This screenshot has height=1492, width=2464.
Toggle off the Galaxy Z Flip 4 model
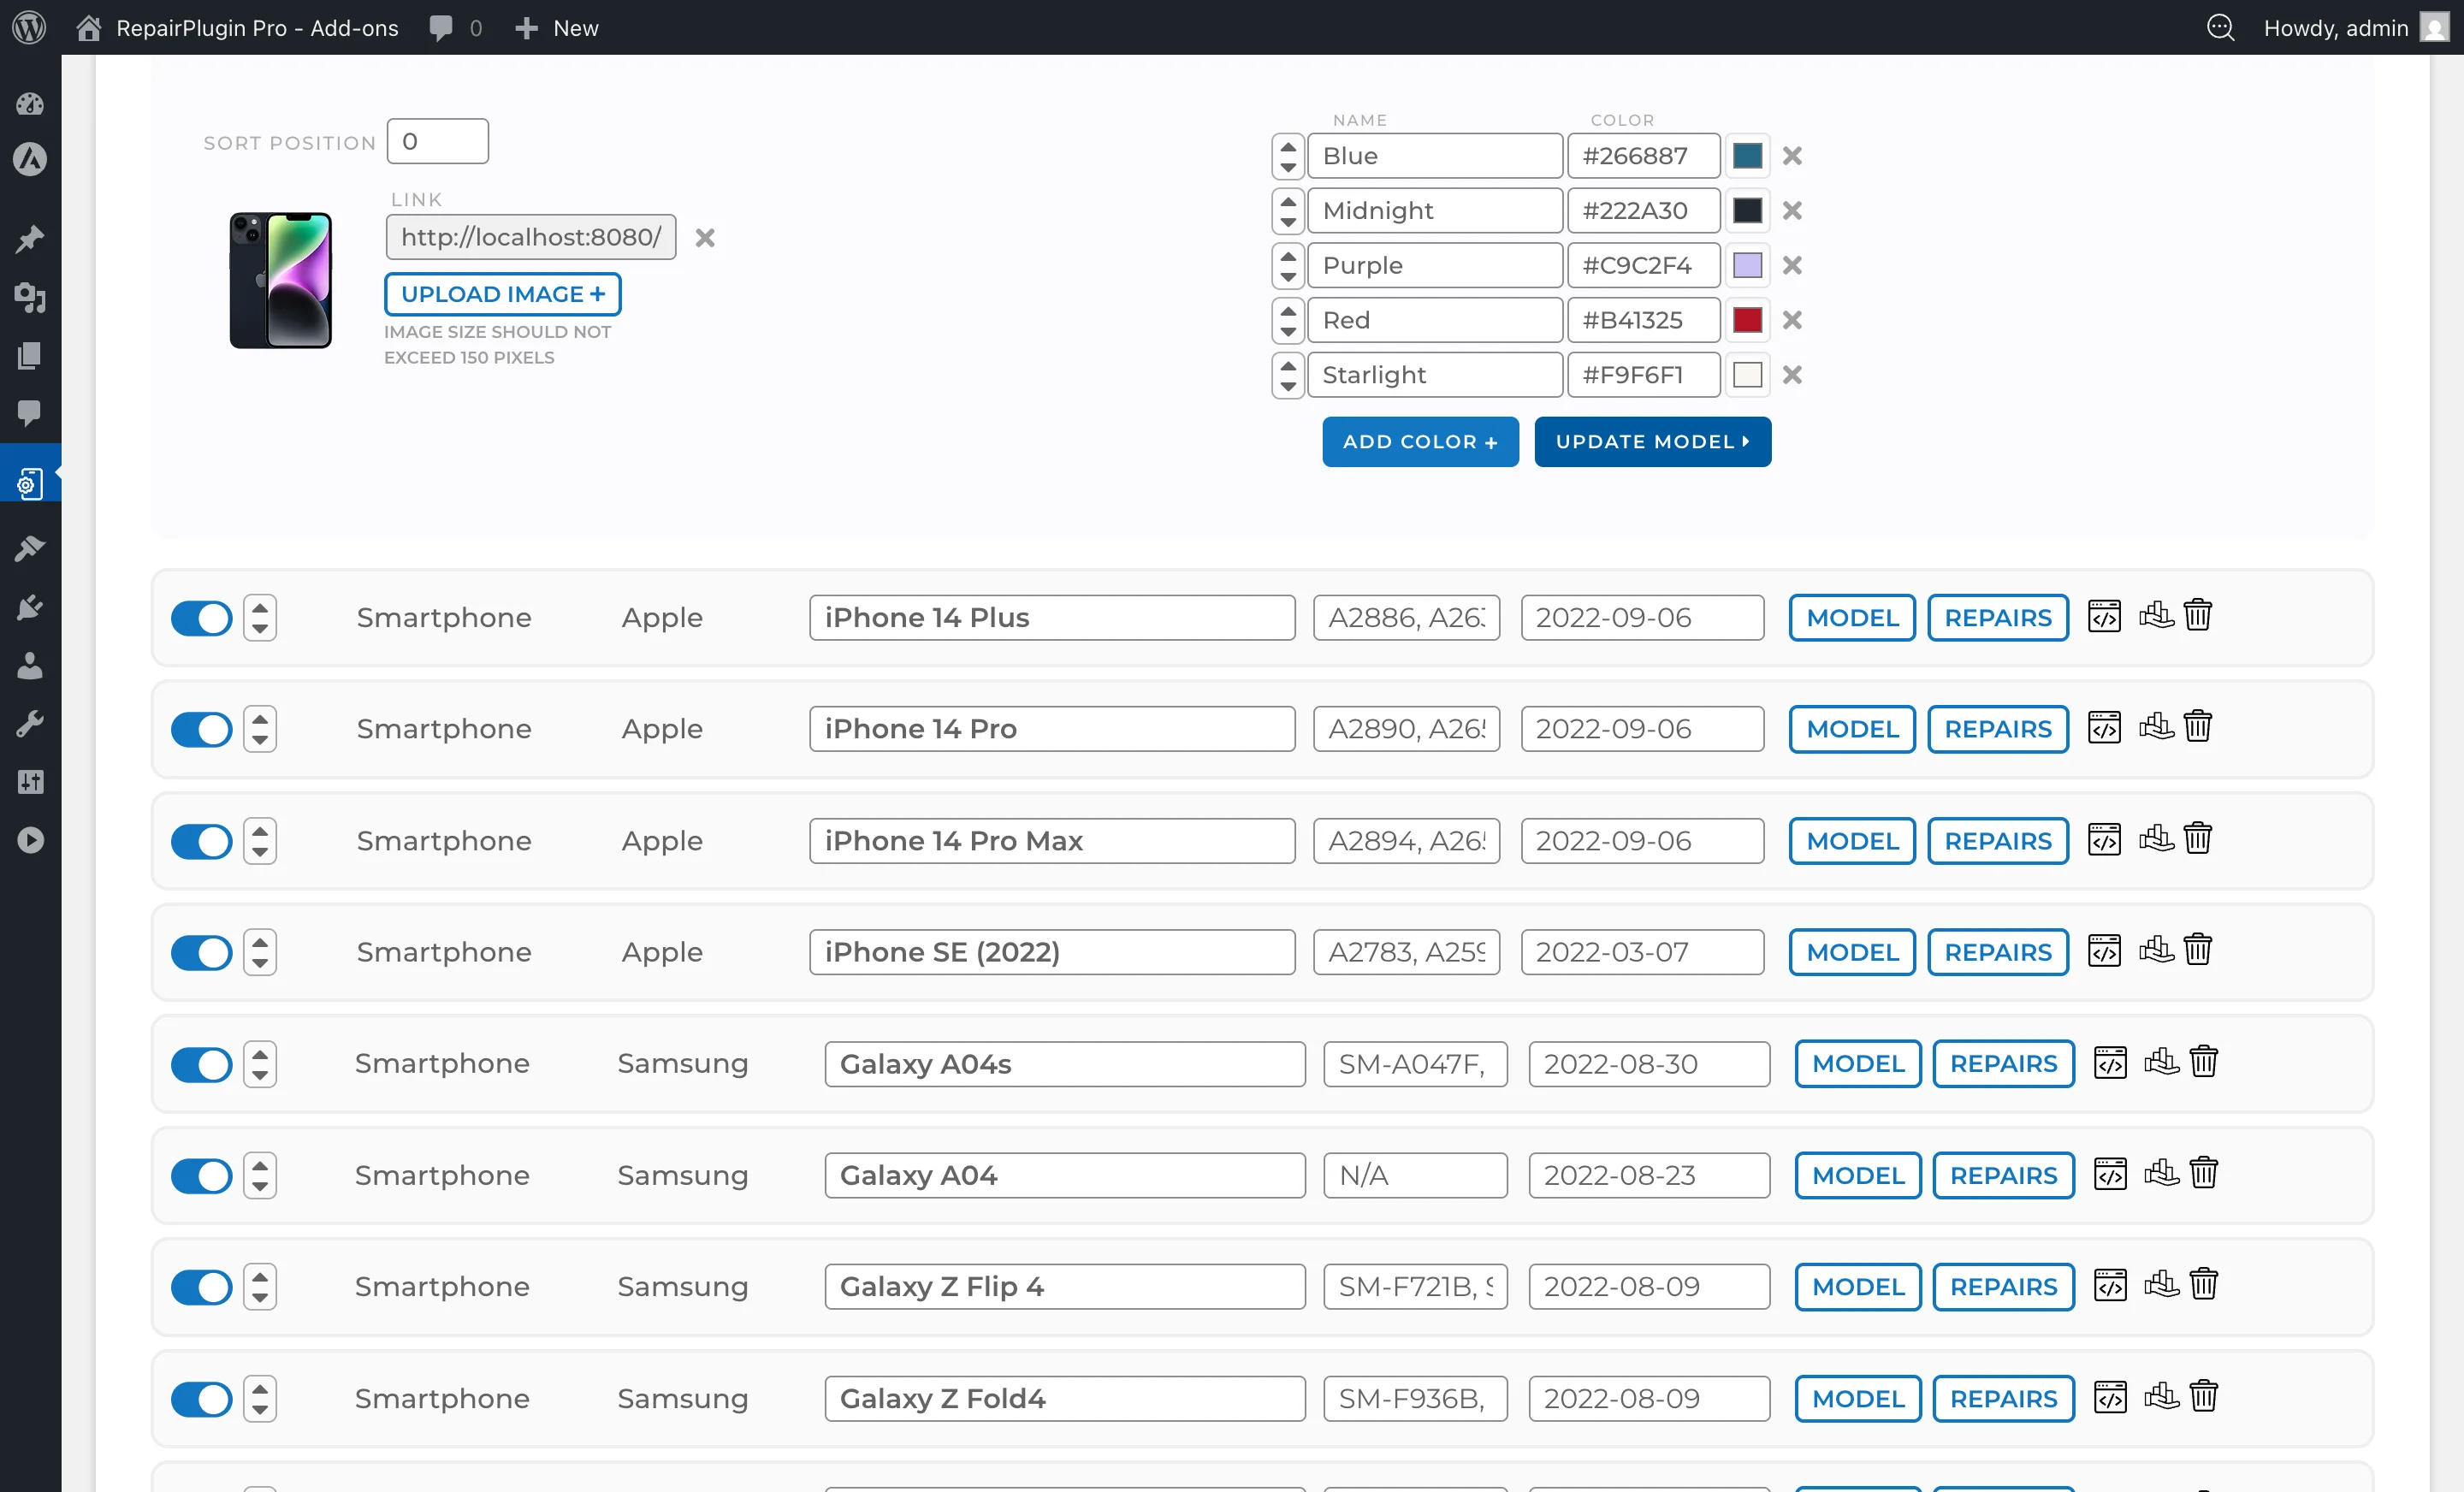click(x=200, y=1287)
